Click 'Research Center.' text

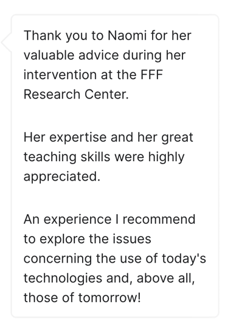76,94
